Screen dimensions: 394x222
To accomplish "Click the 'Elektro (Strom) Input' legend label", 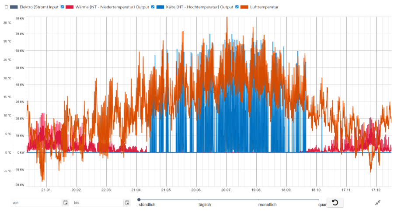I will [39, 7].
